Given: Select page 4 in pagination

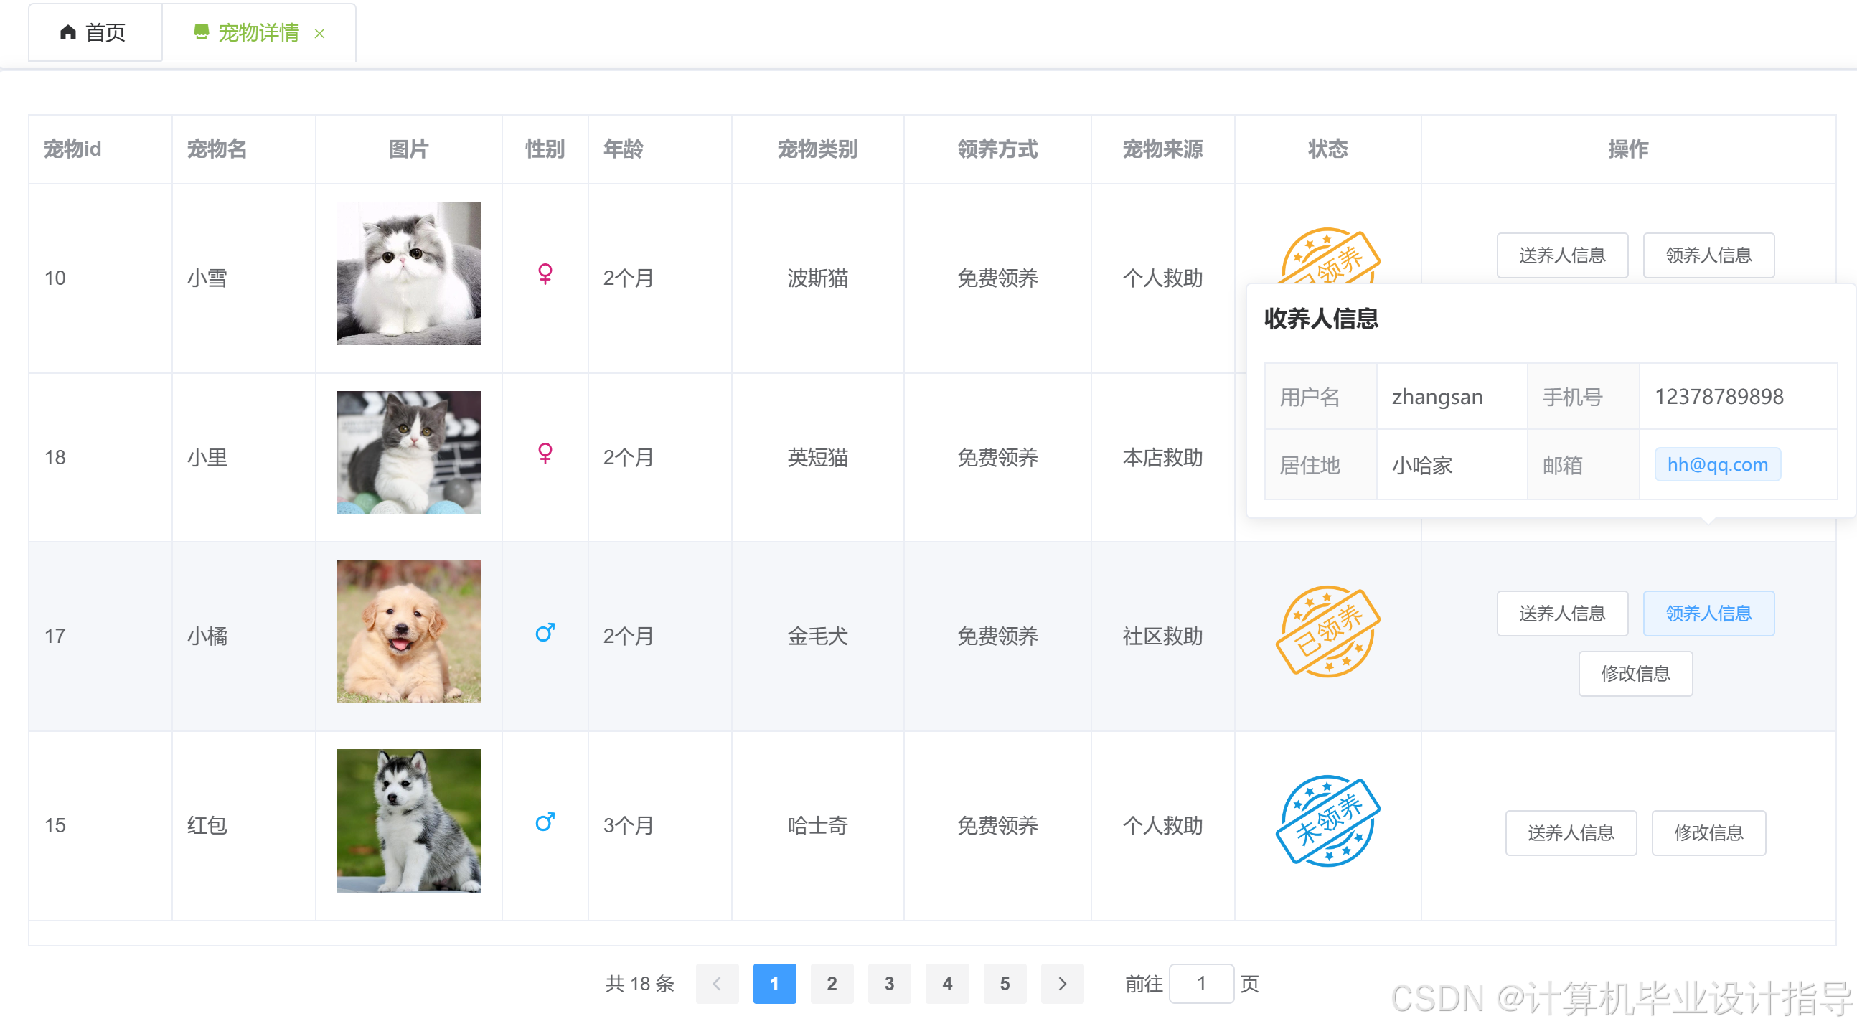Looking at the screenshot, I should click(x=947, y=985).
